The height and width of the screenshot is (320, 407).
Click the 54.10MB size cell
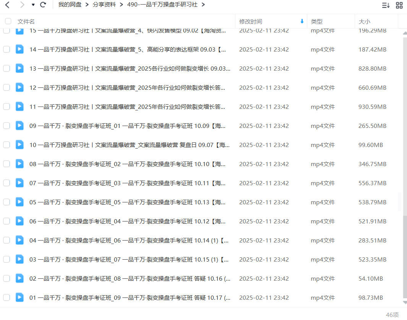[x=371, y=279]
